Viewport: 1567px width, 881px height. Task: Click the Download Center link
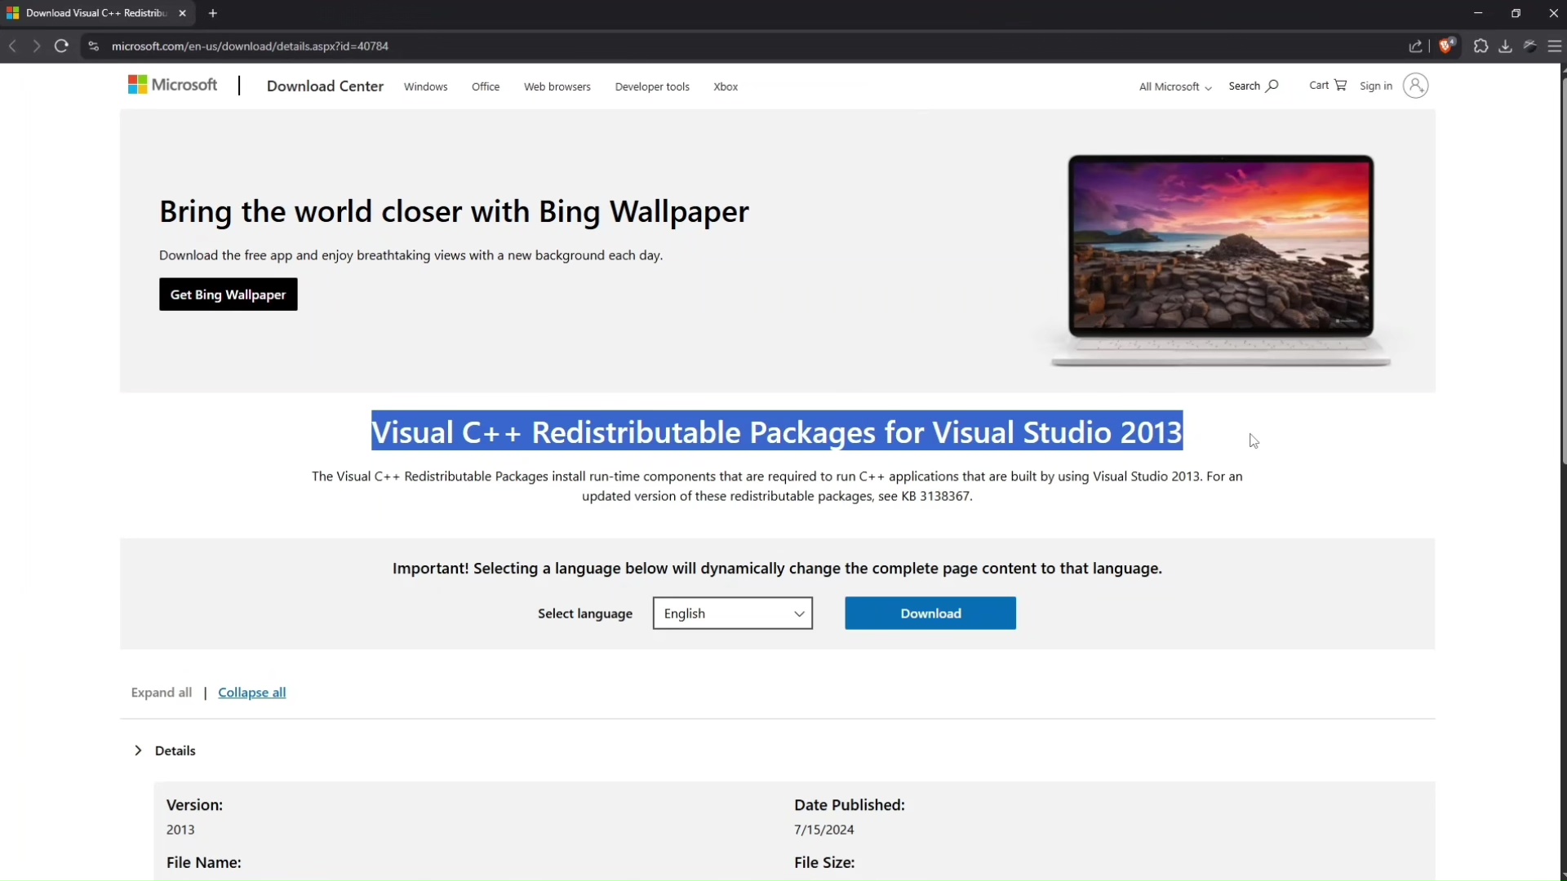[325, 86]
